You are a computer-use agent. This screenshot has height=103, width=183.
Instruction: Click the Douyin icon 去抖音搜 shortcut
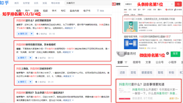click(178, 10)
